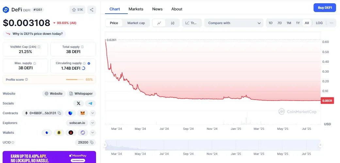
Task: Click the 21.25% Vol/Mkt Cap value
Action: [25, 52]
